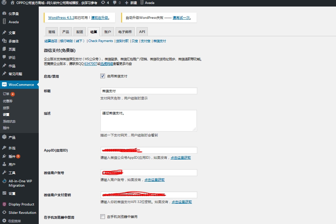The height and width of the screenshot is (224, 336).
Task: Click the 标题 text field with 微信支付
Action: (148, 91)
